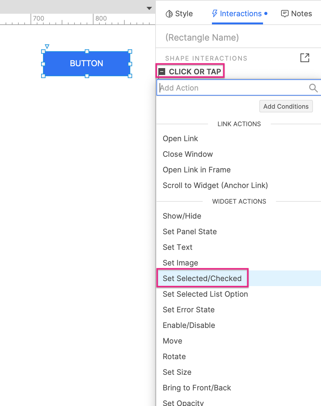The image size is (321, 406).
Task: Select the Set Size action
Action: point(177,372)
